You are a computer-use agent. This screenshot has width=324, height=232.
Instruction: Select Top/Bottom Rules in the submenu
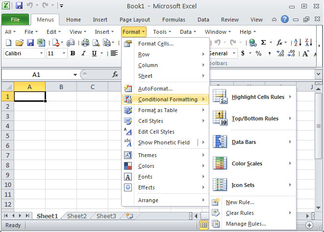click(253, 118)
